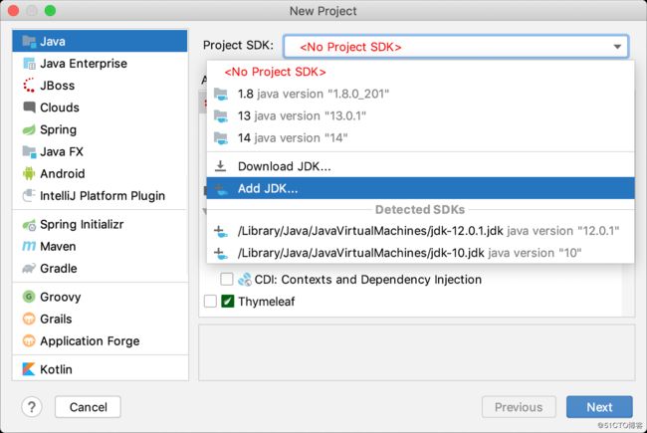Image resolution: width=647 pixels, height=433 pixels.
Task: Enable CDI: Contexts and Dependency Injection checkbox
Action: (x=227, y=280)
